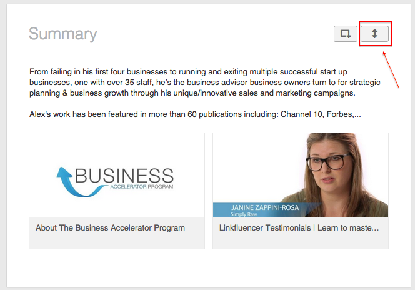Screen dimensions: 415x290
Task: Click the 'Channel 10, Forbes' text
Action: (316, 114)
